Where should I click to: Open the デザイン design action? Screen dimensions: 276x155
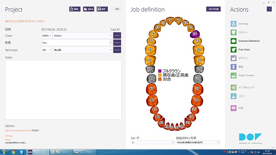pos(233,58)
